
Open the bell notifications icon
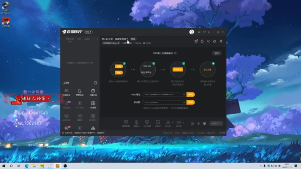(214, 41)
